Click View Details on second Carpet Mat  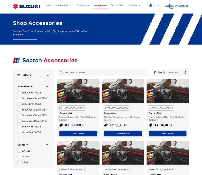pyautogui.click(x=123, y=133)
